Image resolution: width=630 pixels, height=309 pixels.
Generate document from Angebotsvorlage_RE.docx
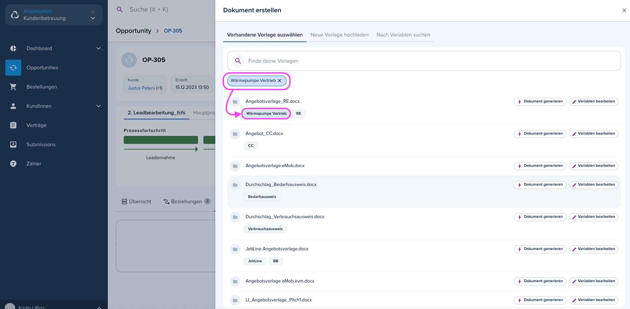(x=540, y=101)
